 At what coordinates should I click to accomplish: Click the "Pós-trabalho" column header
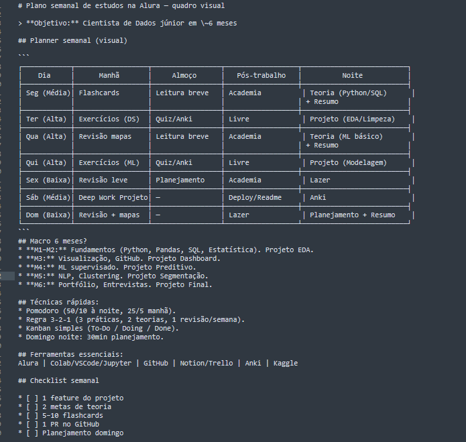pos(261,76)
